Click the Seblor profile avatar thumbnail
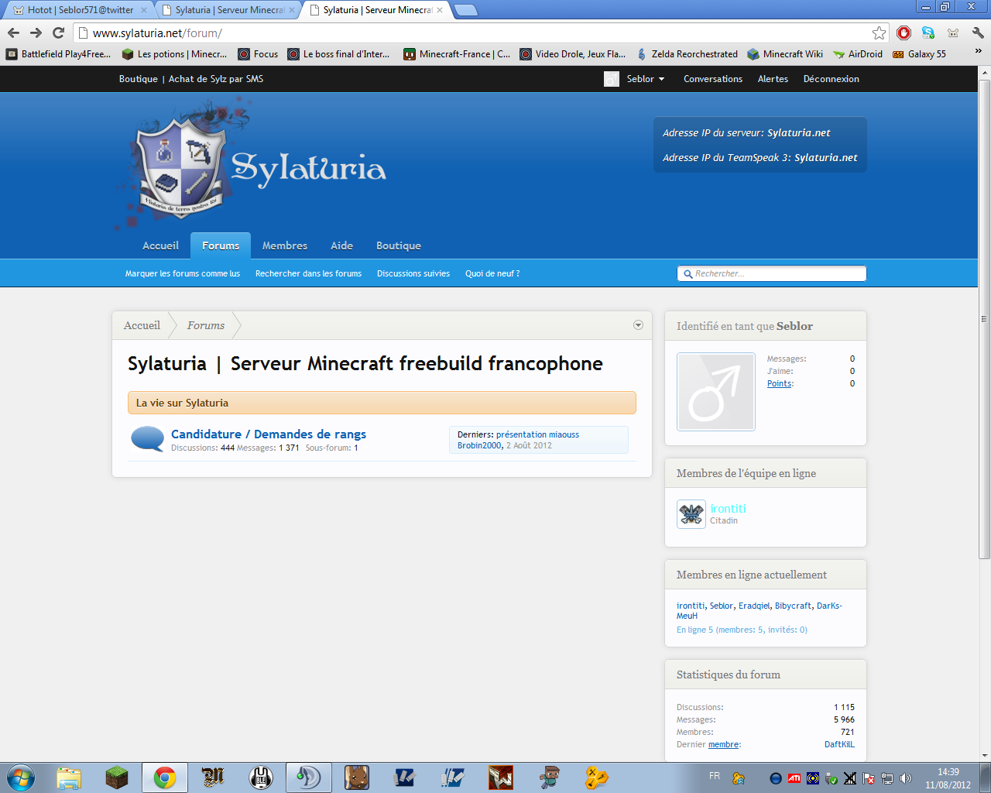Screen dimensions: 991x793 (715, 392)
